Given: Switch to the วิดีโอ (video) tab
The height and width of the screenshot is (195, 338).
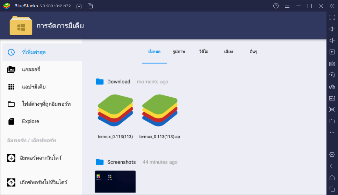Looking at the screenshot, I should pos(204,52).
